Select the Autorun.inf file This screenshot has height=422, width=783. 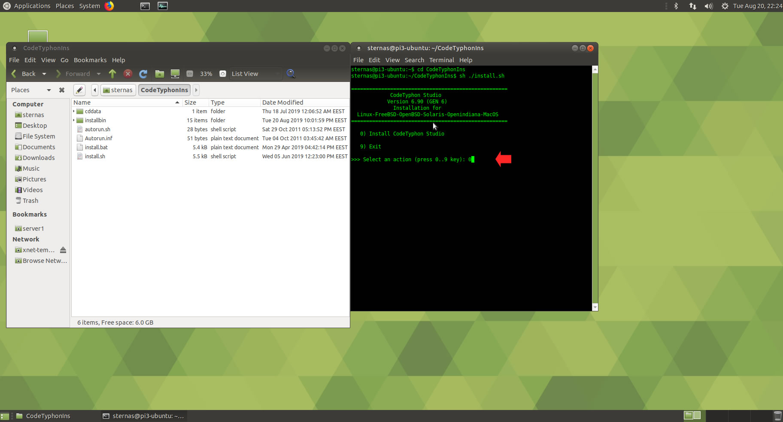[98, 139]
